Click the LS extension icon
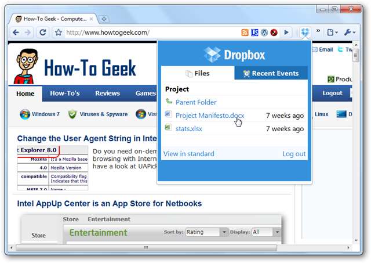Screen dimensions: 371x263 coord(254,33)
